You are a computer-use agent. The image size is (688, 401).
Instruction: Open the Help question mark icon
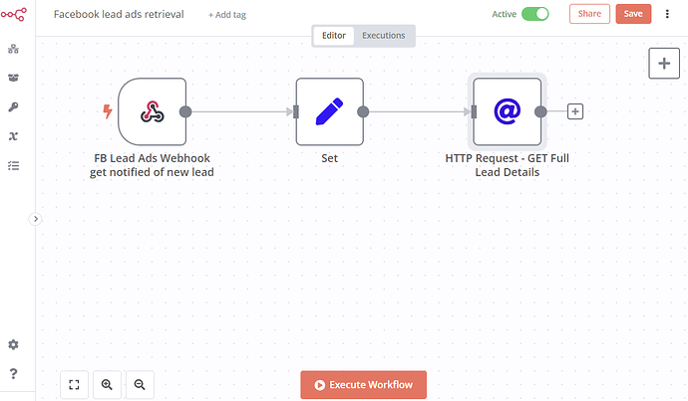[13, 374]
